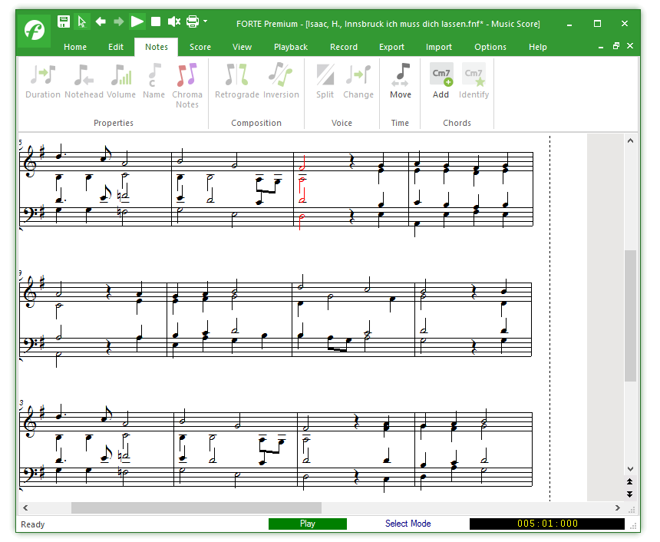Image resolution: width=660 pixels, height=542 pixels.
Task: Open the Help tab
Action: pyautogui.click(x=538, y=47)
